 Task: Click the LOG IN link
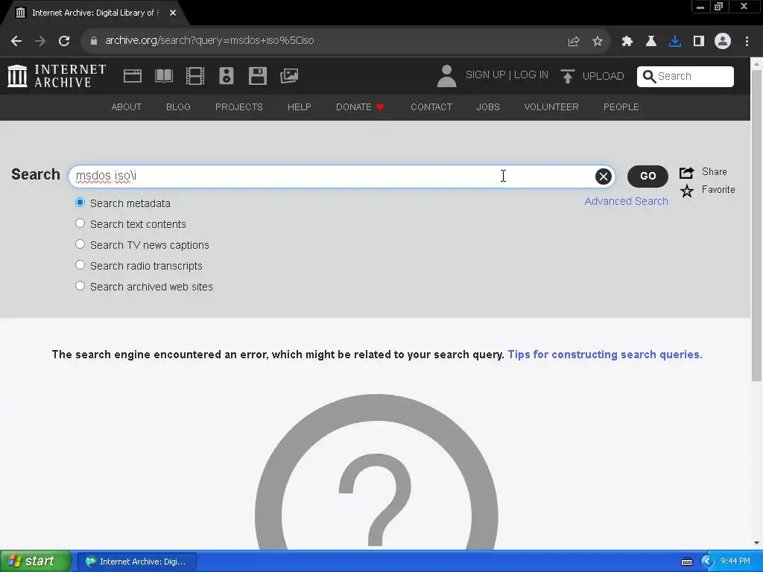[531, 75]
